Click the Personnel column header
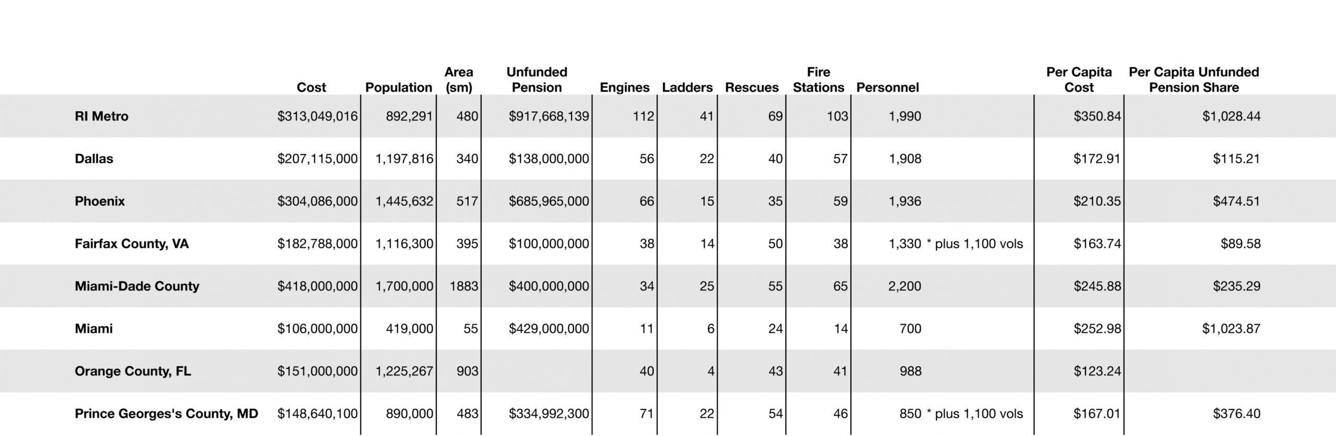The height and width of the screenshot is (436, 1336). [x=887, y=88]
